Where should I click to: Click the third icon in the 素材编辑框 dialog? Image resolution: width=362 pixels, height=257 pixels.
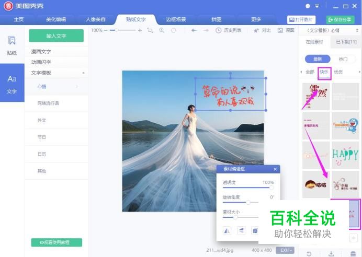[255, 230]
